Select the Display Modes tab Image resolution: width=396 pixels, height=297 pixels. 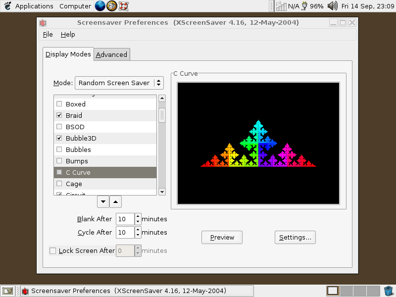[x=68, y=54]
